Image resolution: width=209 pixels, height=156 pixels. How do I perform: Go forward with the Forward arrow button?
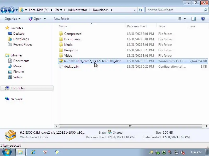(x=11, y=10)
